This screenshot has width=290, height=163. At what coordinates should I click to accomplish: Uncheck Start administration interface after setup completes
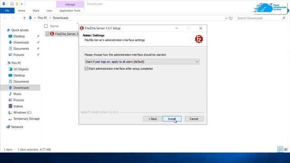87,68
